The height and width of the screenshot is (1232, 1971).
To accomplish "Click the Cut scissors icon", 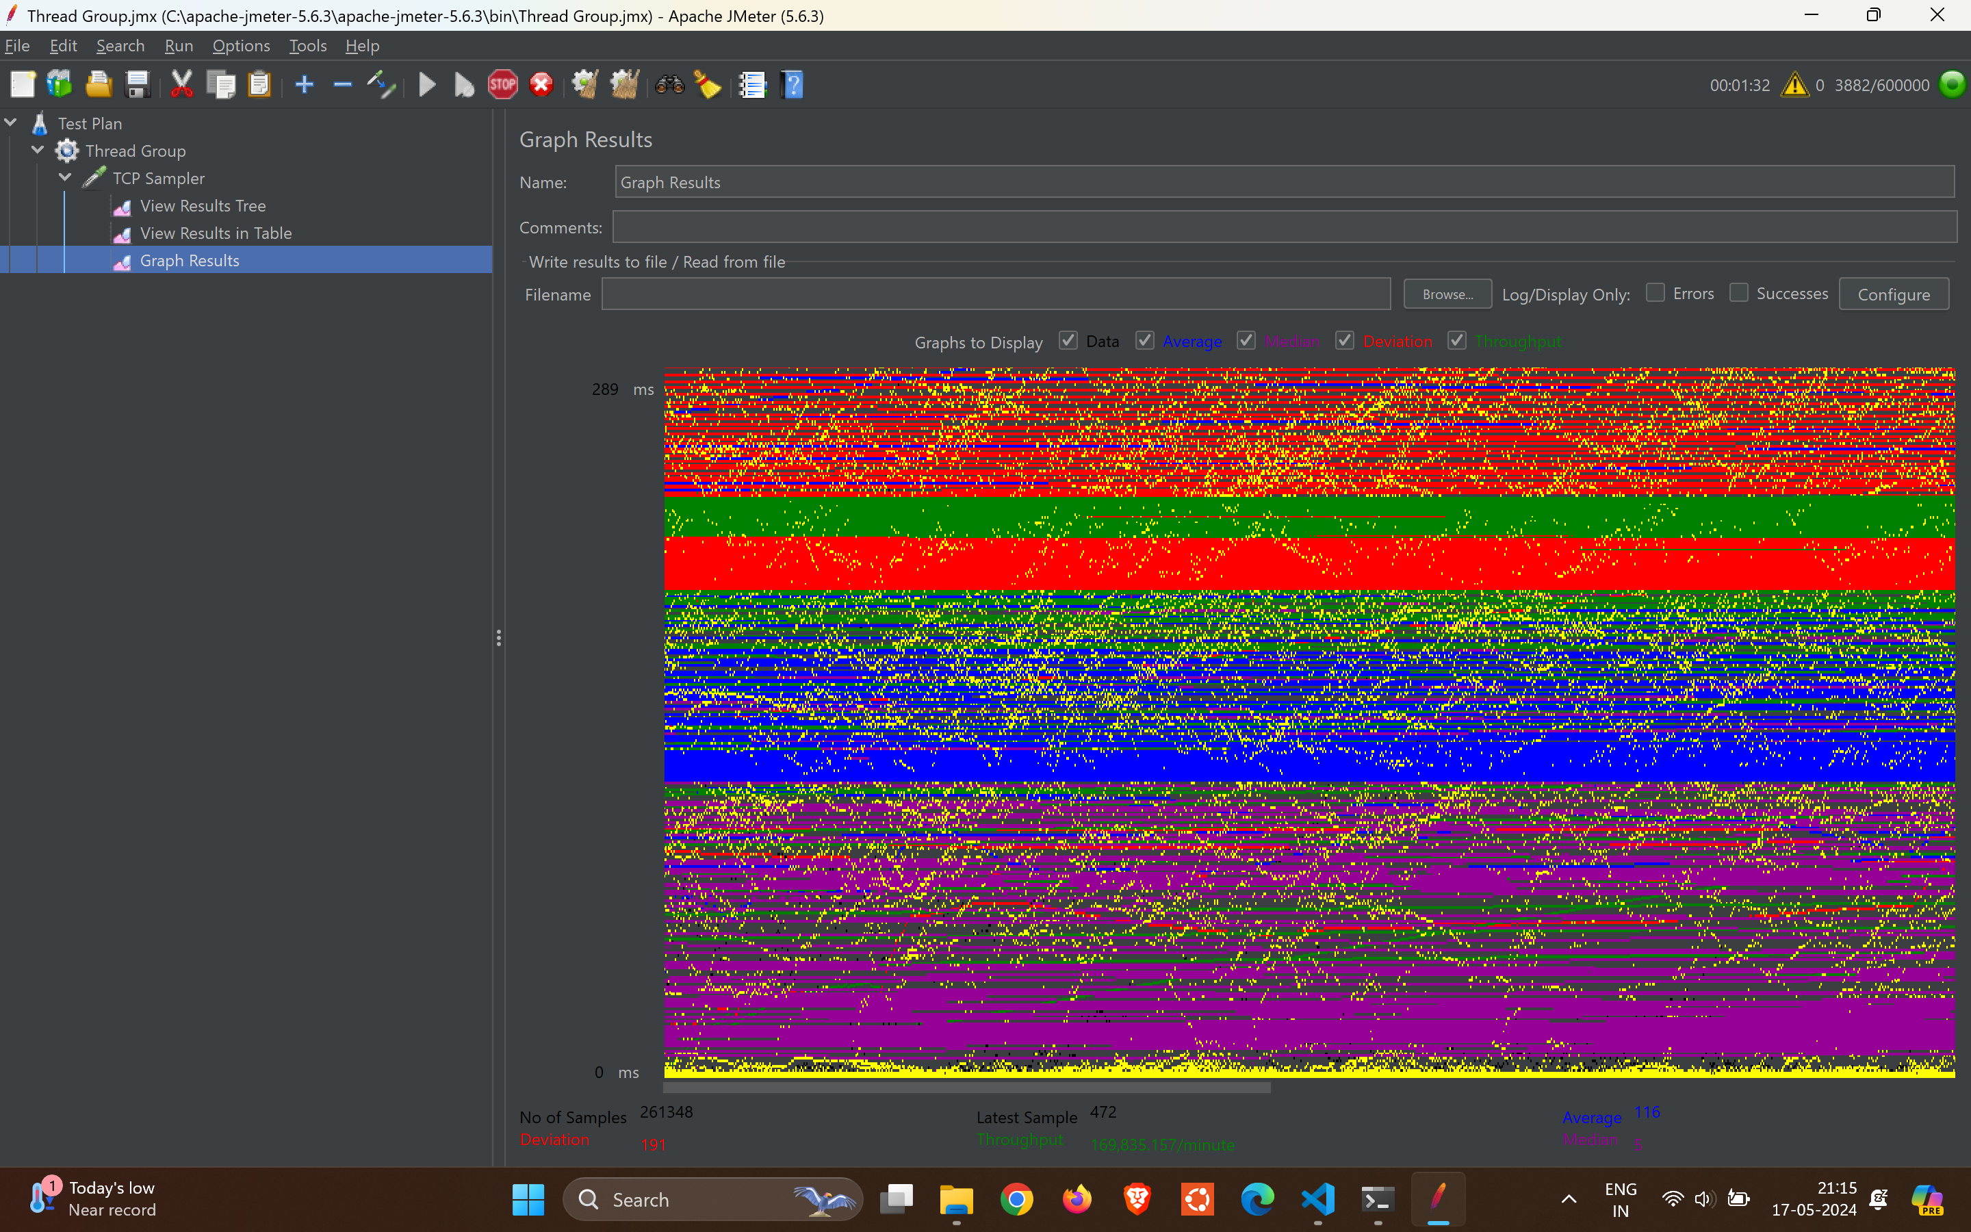I will click(181, 85).
